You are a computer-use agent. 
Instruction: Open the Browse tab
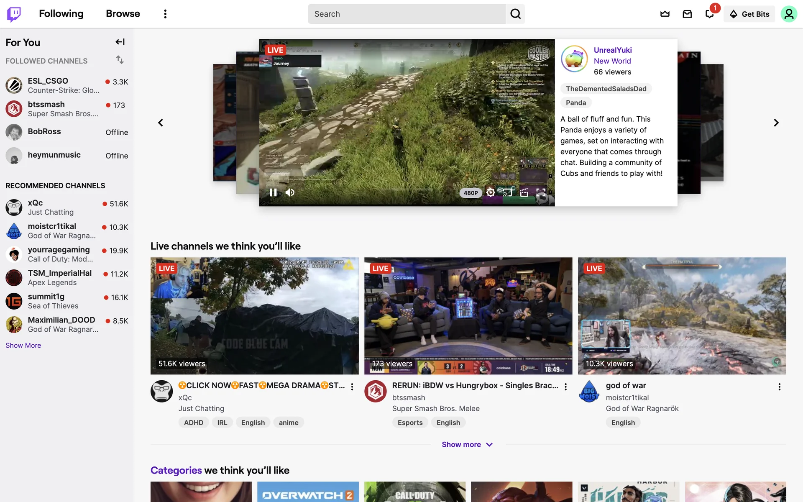[123, 14]
